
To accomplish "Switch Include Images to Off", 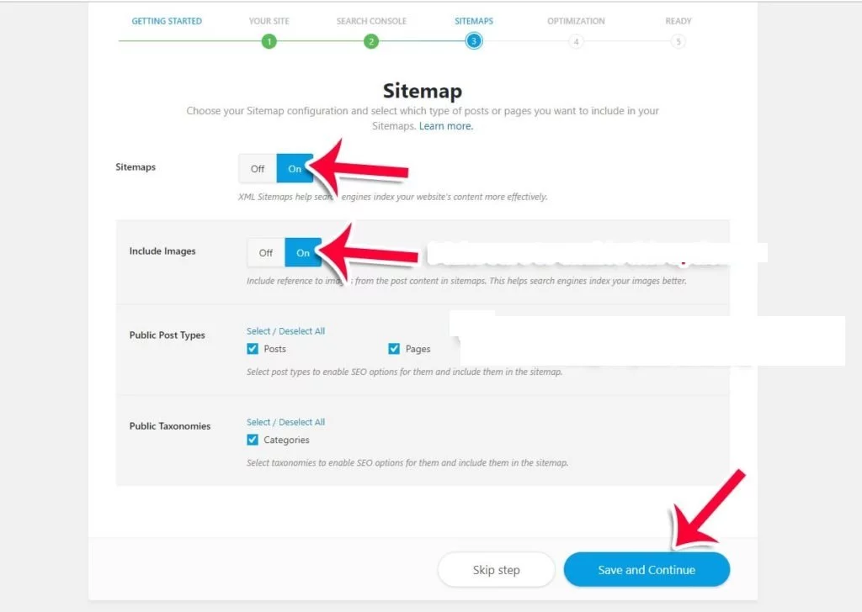I will pyautogui.click(x=266, y=253).
